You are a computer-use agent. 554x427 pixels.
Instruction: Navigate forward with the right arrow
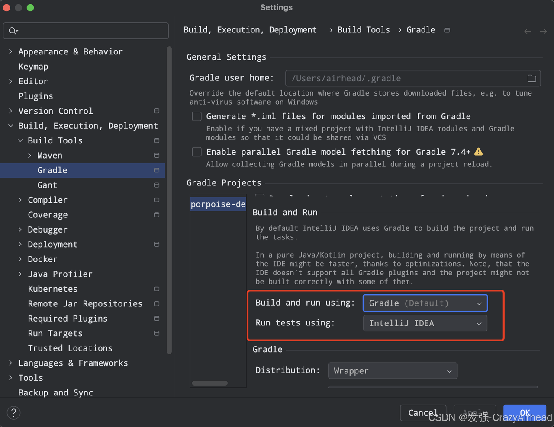pyautogui.click(x=543, y=31)
